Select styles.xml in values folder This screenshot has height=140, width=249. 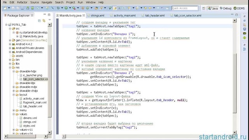coord(29,126)
